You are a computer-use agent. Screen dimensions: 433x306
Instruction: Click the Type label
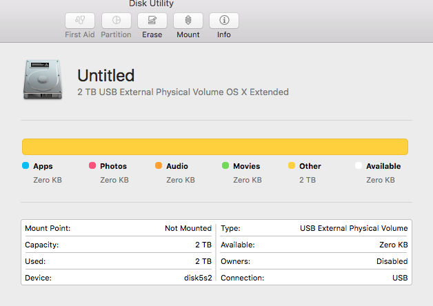(x=230, y=228)
